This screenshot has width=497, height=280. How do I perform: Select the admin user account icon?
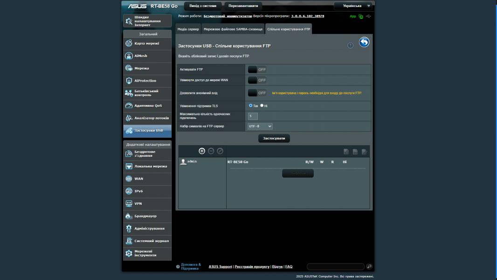pyautogui.click(x=183, y=161)
